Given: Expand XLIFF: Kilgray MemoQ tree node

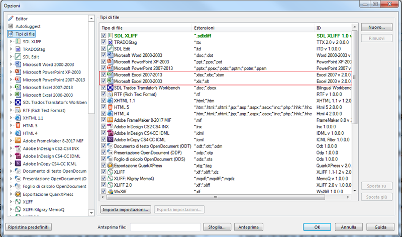Looking at the screenshot, I should click(11, 209).
